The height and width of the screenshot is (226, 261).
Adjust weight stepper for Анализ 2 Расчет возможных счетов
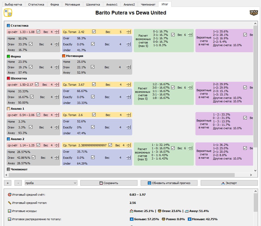coord(190,148)
